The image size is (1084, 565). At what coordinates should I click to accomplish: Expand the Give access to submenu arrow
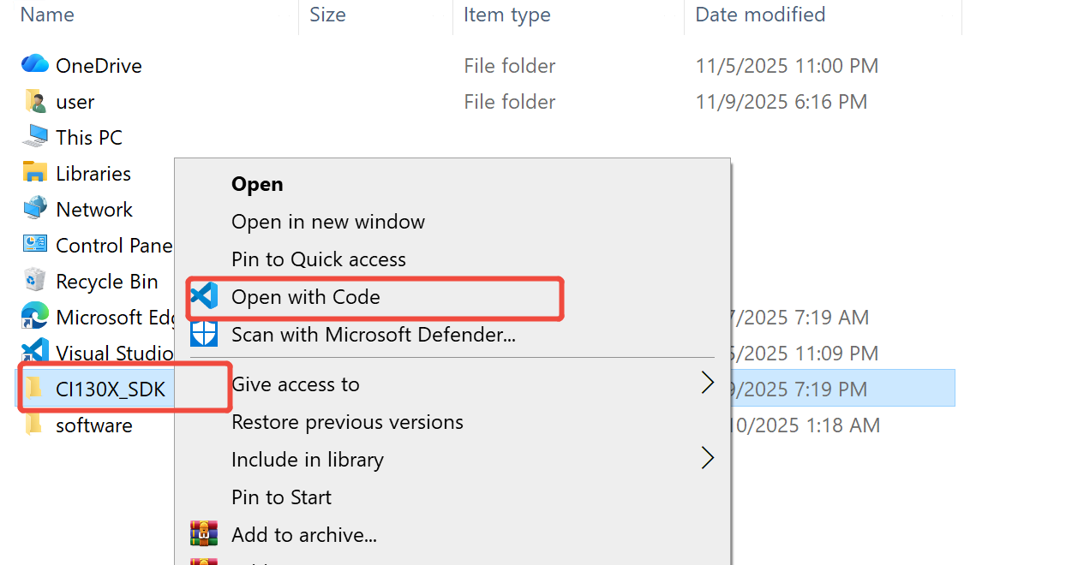tap(708, 384)
